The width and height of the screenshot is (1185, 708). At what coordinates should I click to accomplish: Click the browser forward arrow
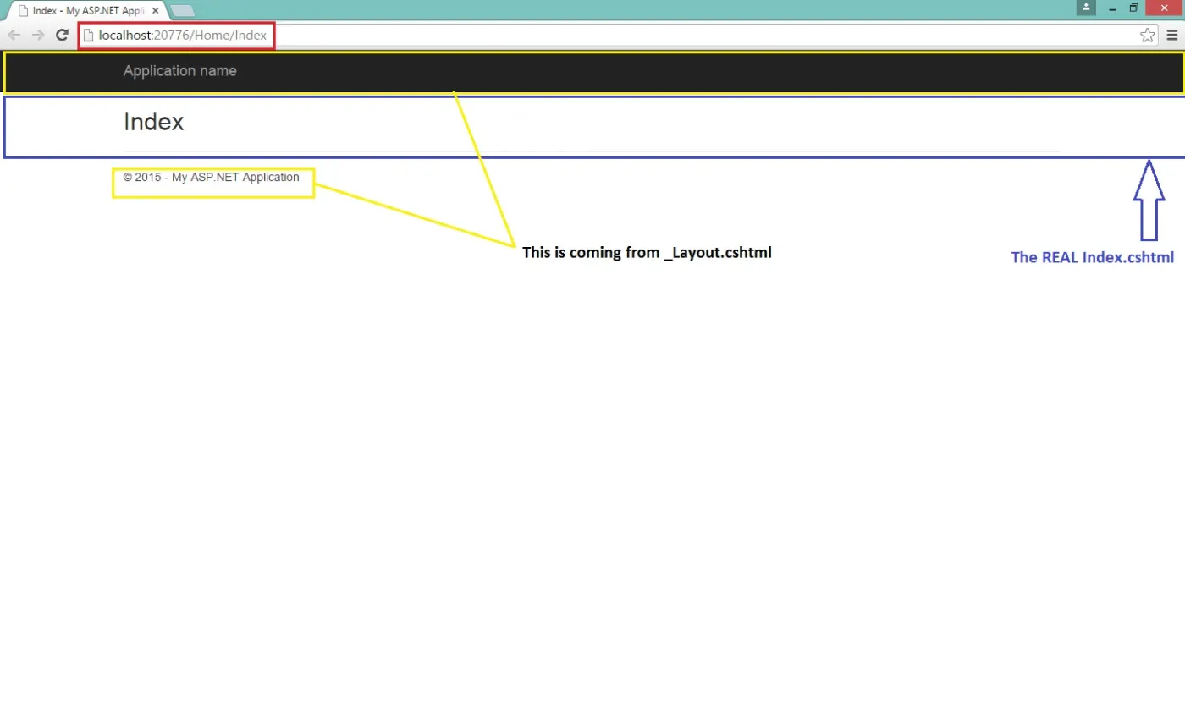point(38,35)
